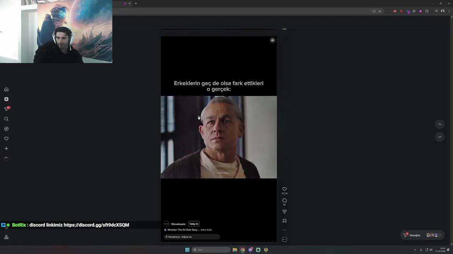Open a new browser tab
Screen dimensions: 453x254
pos(136,4)
